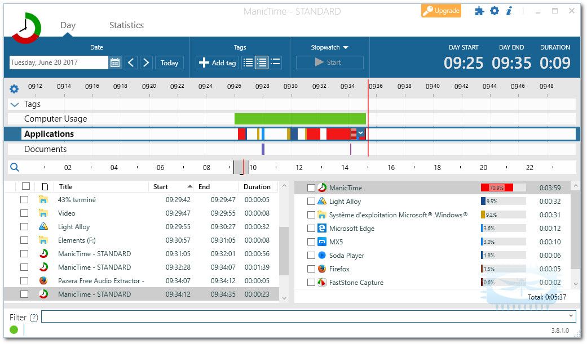Click the summary list vertical scrollbar
This screenshot has height=344, width=587.
pyautogui.click(x=576, y=229)
